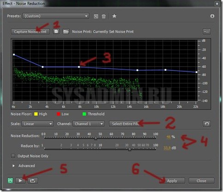Mark preset as favorite with star

tap(114, 16)
